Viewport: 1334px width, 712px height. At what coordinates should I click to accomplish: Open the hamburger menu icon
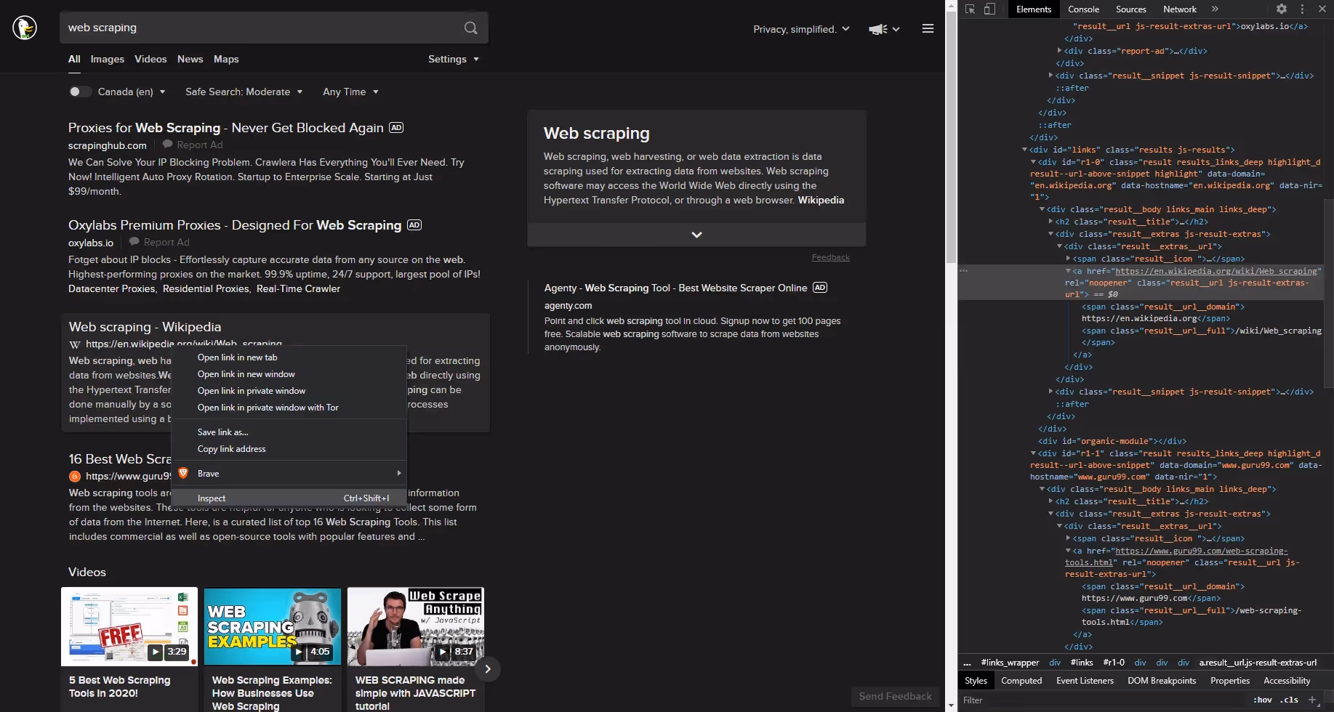928,28
